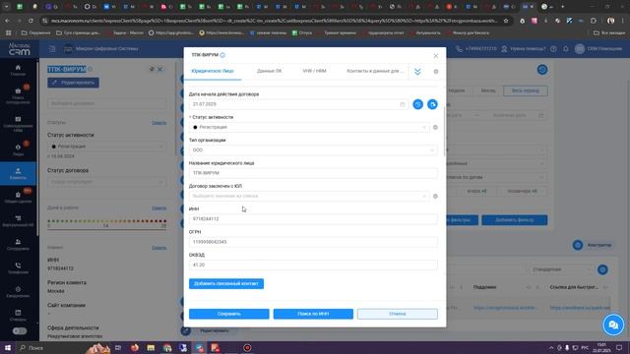Open the Home section in CRM sidebar
The width and height of the screenshot is (630, 354).
[x=18, y=70]
